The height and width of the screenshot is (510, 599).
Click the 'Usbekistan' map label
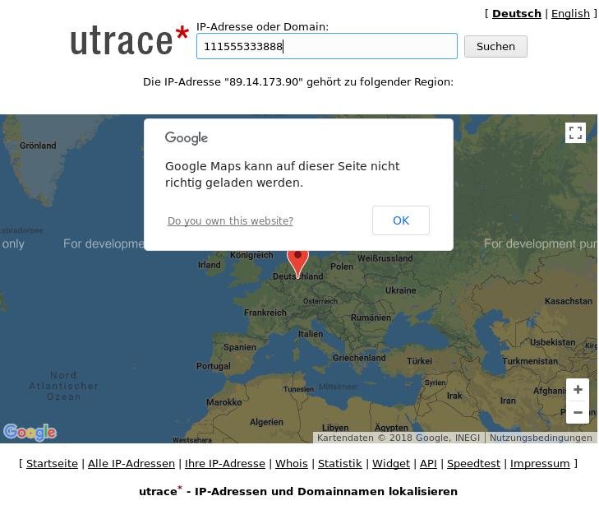click(552, 342)
